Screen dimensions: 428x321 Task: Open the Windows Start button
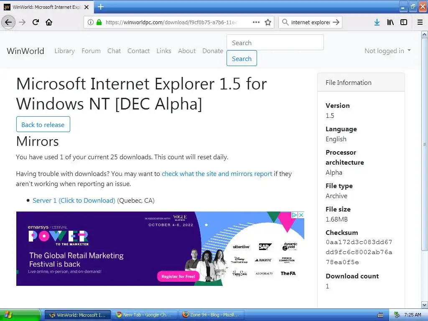pyautogui.click(x=20, y=315)
